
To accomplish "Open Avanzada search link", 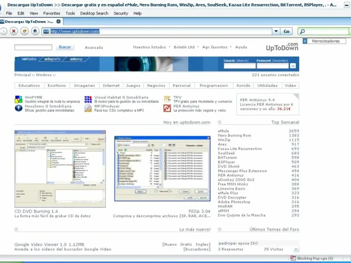I will tap(94, 47).
